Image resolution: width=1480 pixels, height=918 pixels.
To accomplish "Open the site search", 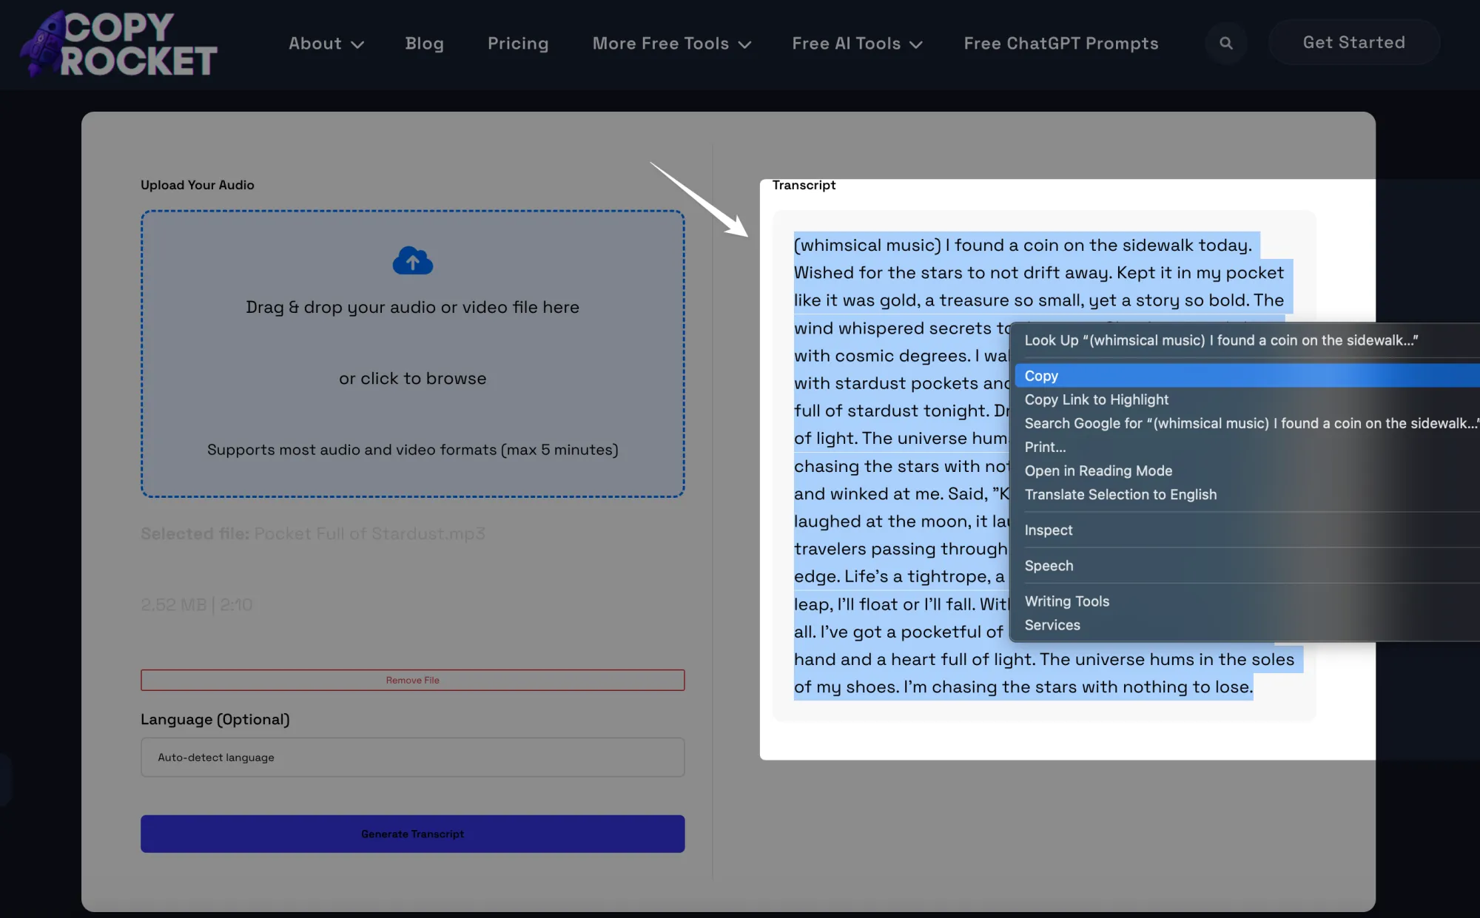I will pyautogui.click(x=1225, y=43).
